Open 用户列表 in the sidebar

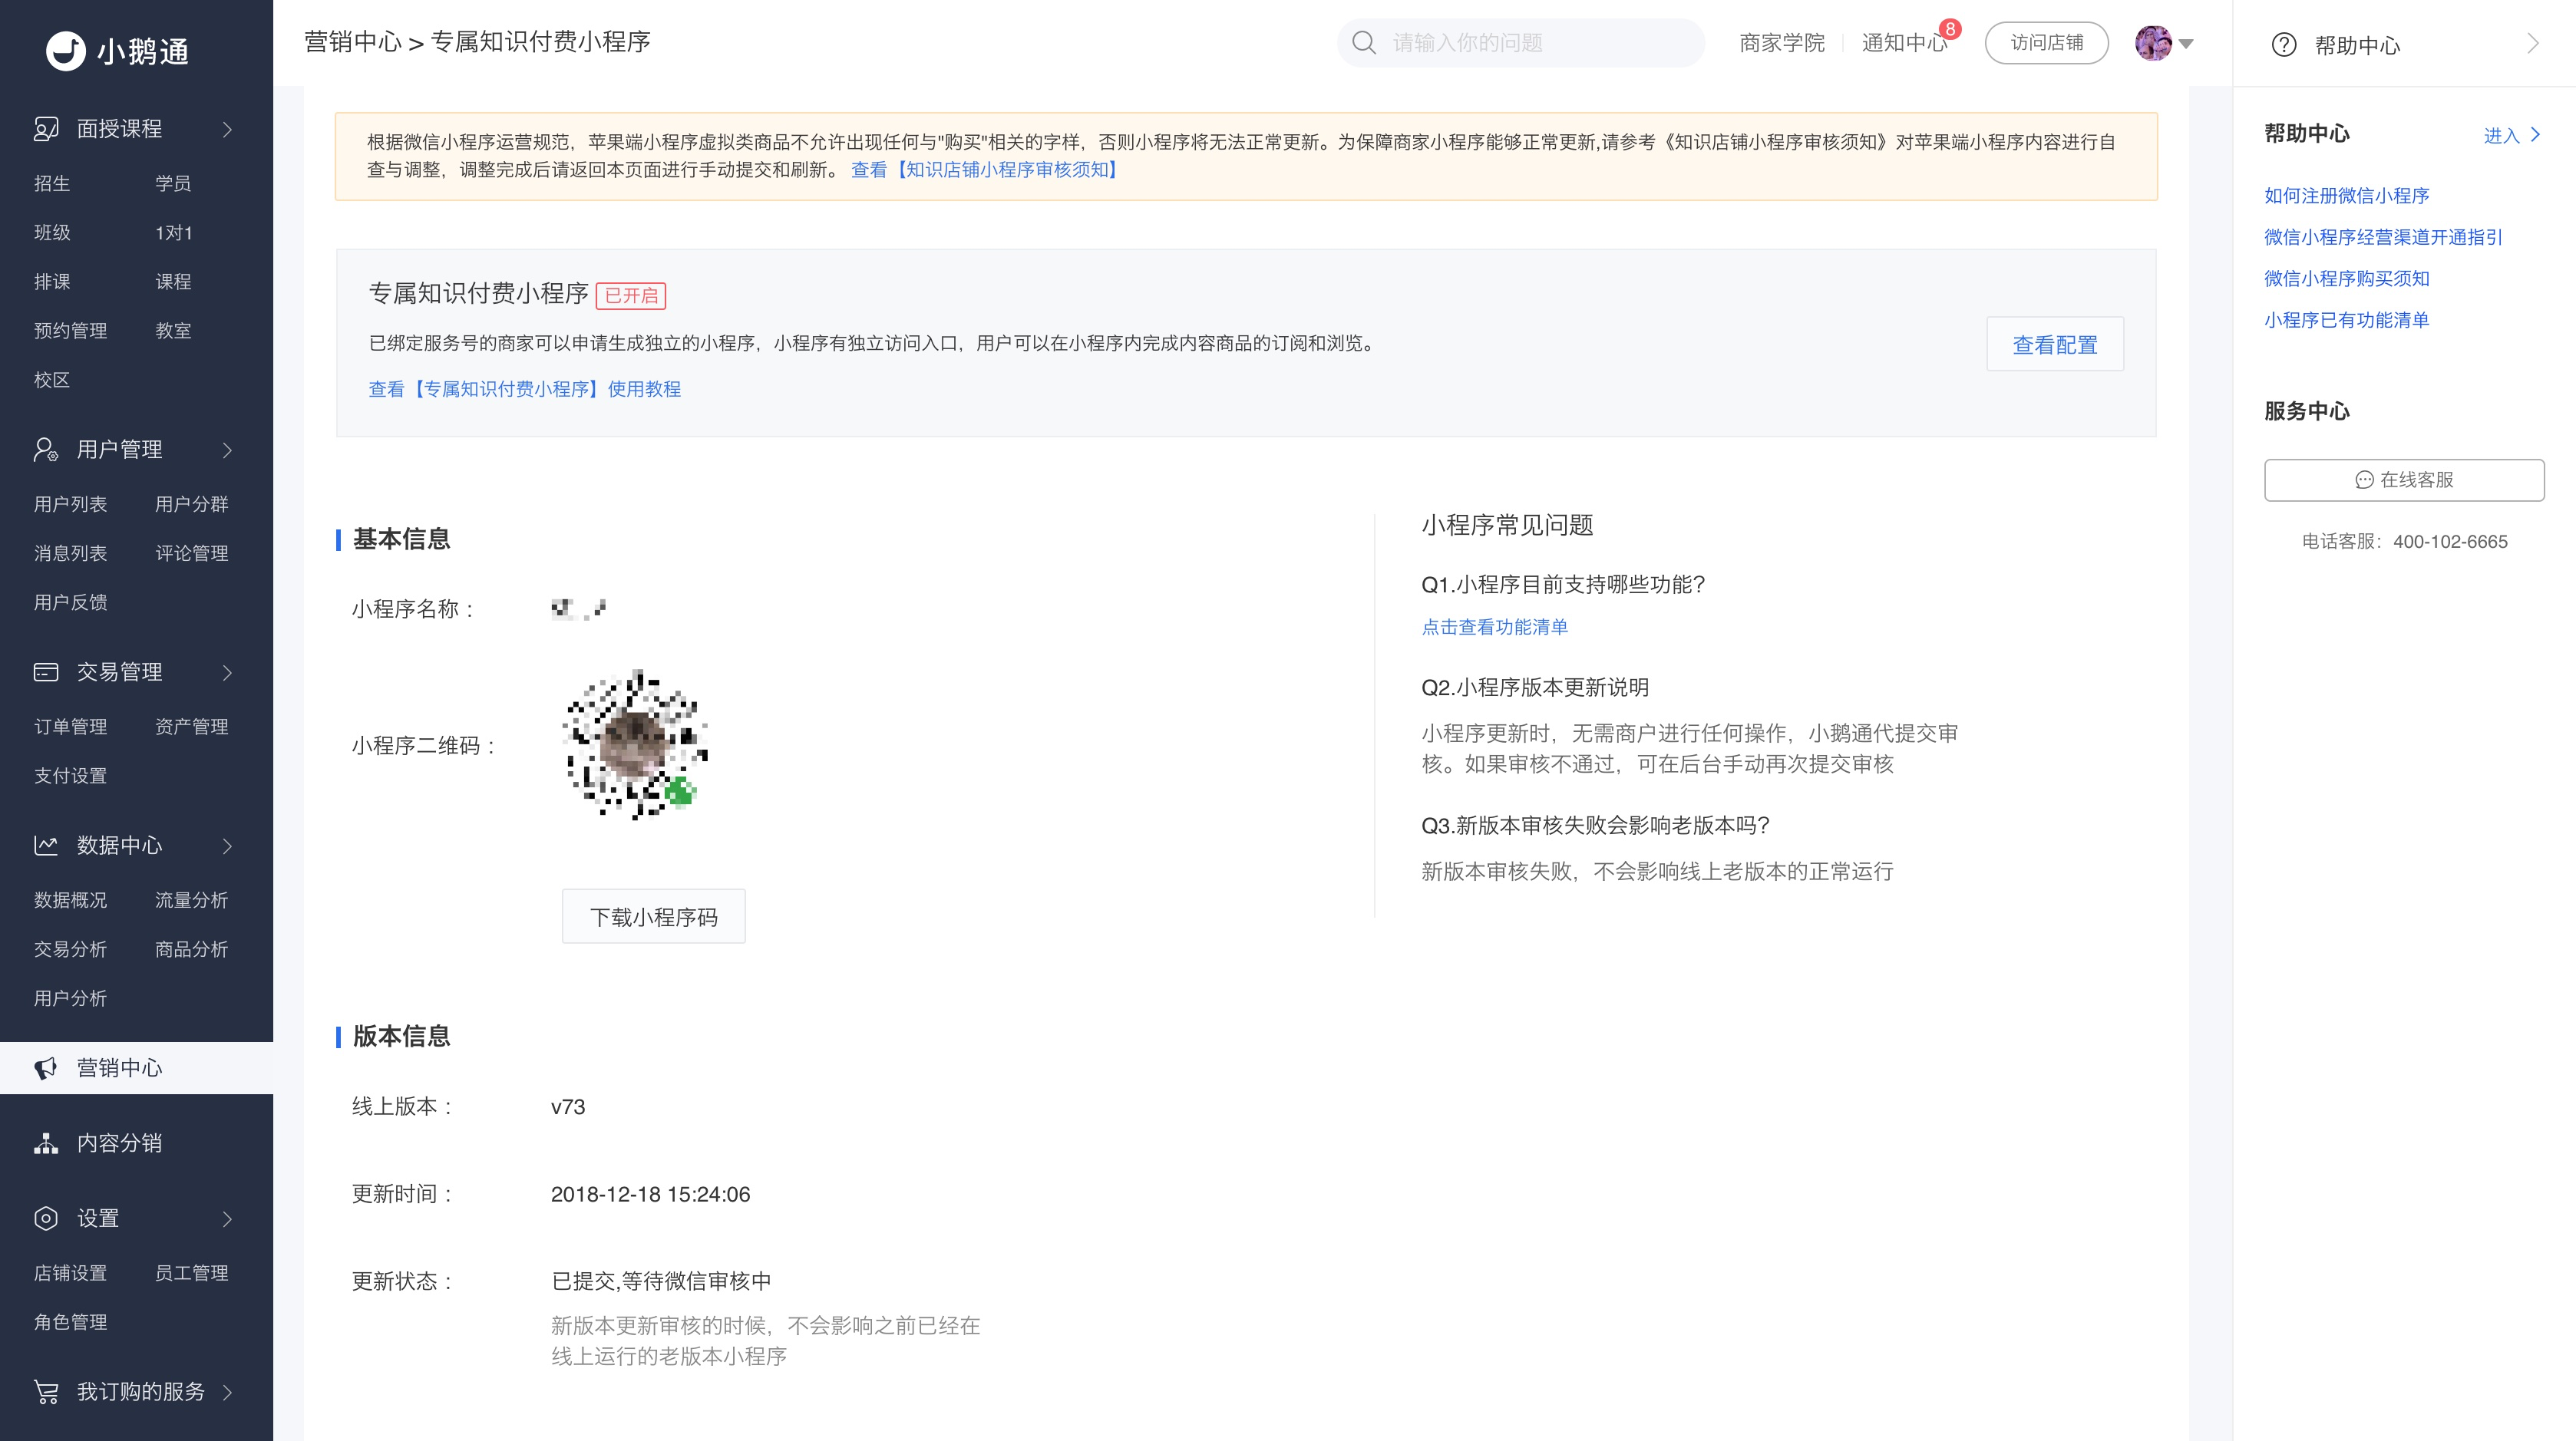click(70, 503)
